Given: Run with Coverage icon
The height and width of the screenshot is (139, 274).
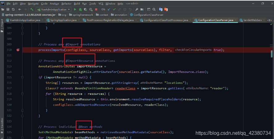Looking at the screenshot, I should tap(86, 10).
